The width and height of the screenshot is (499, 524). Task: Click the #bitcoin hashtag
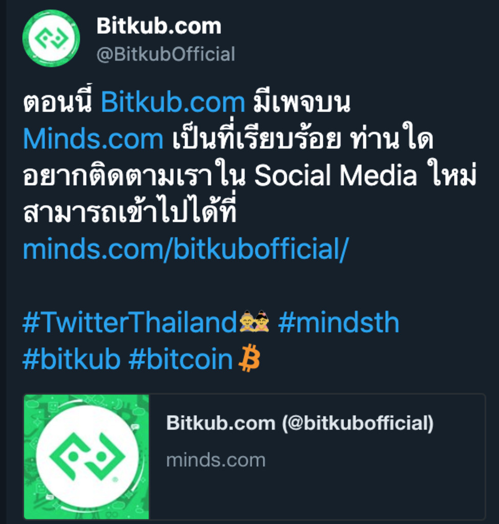[181, 360]
